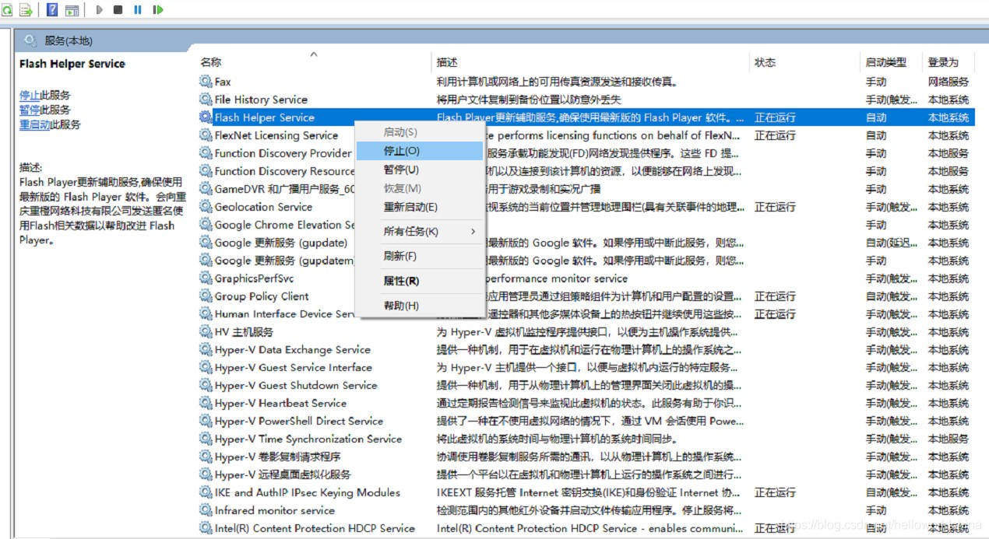Image resolution: width=989 pixels, height=539 pixels.
Task: Select the Function Discovery Provider row name
Action: (x=283, y=153)
